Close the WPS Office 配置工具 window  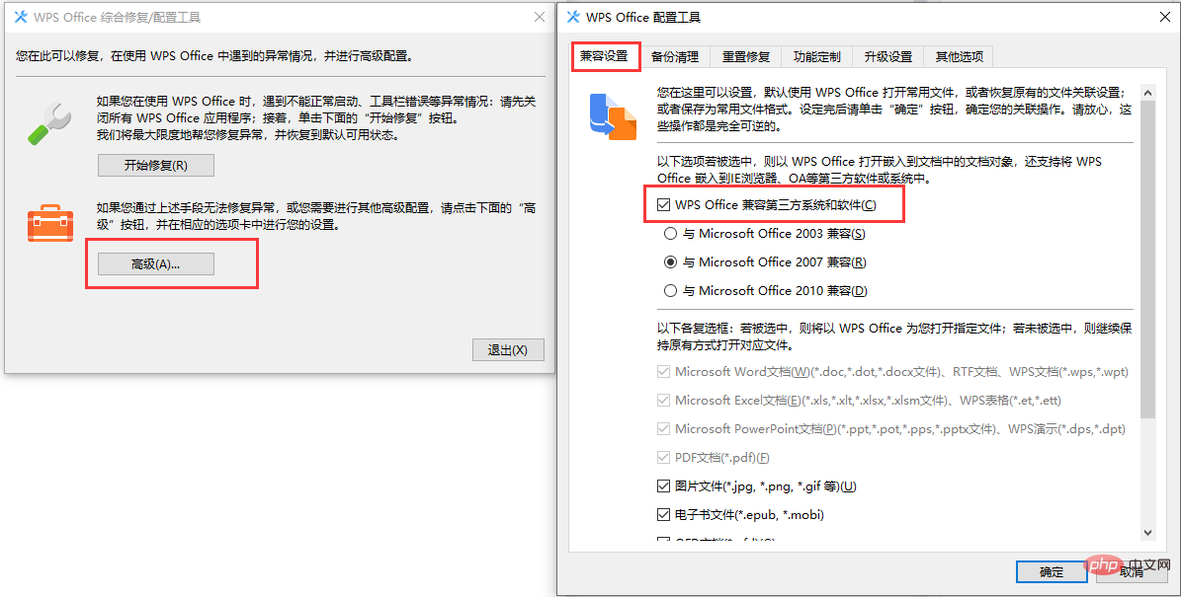1164,18
